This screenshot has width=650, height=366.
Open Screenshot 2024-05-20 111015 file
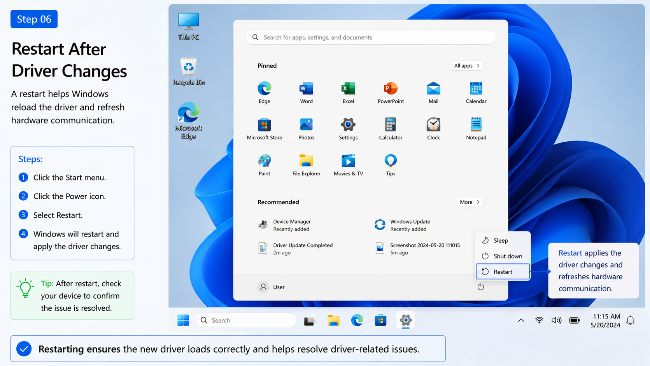pyautogui.click(x=417, y=249)
